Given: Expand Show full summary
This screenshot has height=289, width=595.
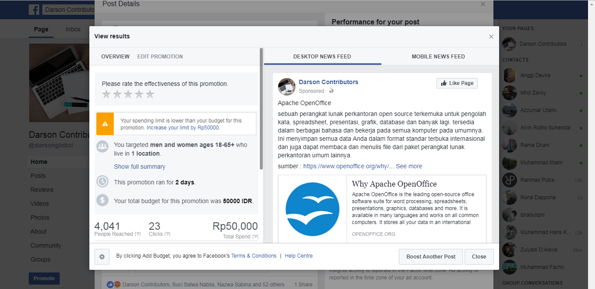Looking at the screenshot, I should 139,167.
